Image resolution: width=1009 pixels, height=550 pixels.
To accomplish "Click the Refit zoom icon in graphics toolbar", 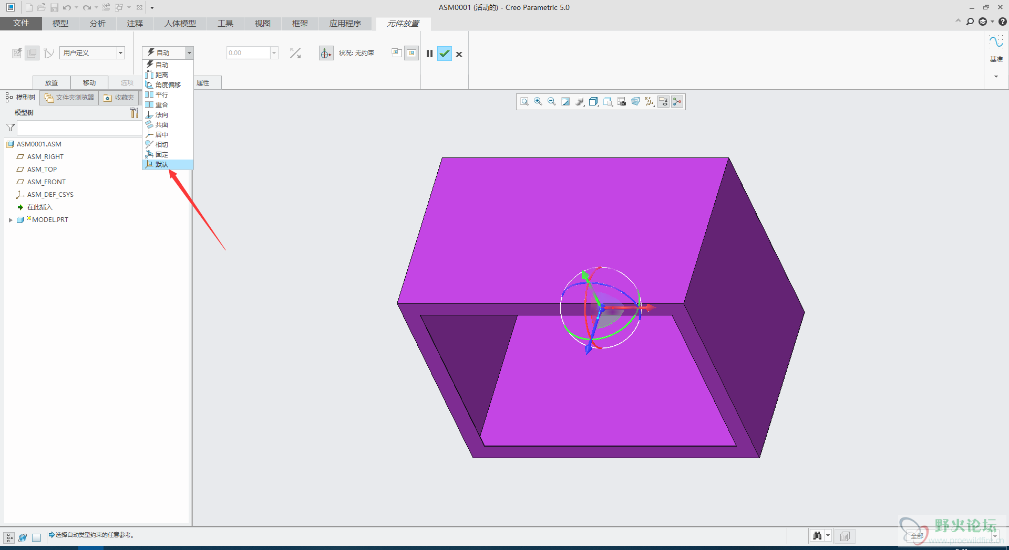I will coord(524,102).
